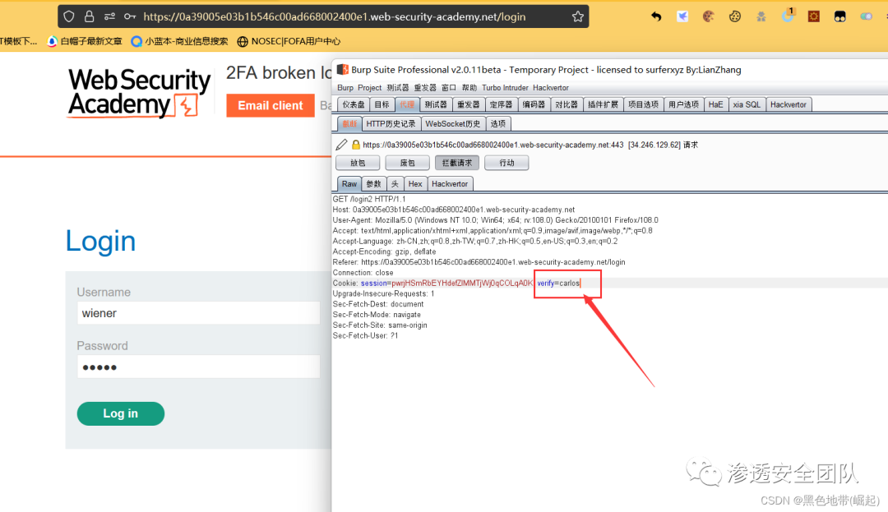Select the 代理 proxy tab
888x512 pixels.
pyautogui.click(x=407, y=104)
